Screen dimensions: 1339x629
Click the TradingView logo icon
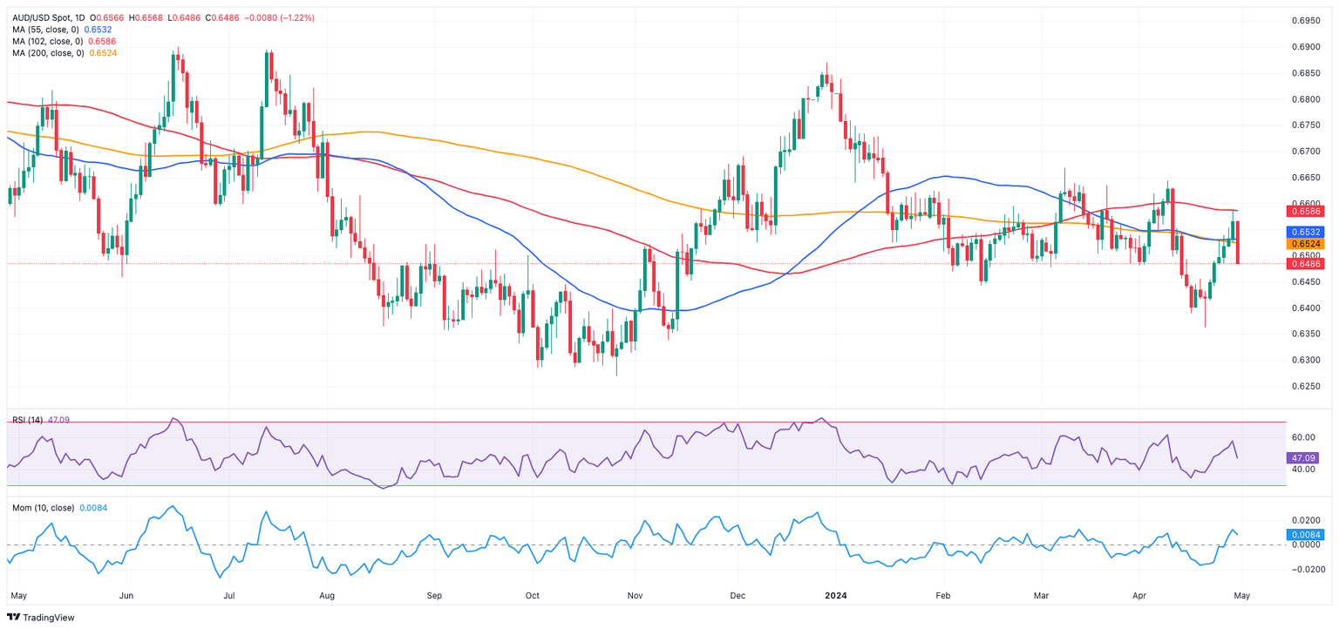(x=13, y=618)
